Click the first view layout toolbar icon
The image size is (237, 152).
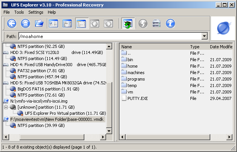click(x=53, y=24)
